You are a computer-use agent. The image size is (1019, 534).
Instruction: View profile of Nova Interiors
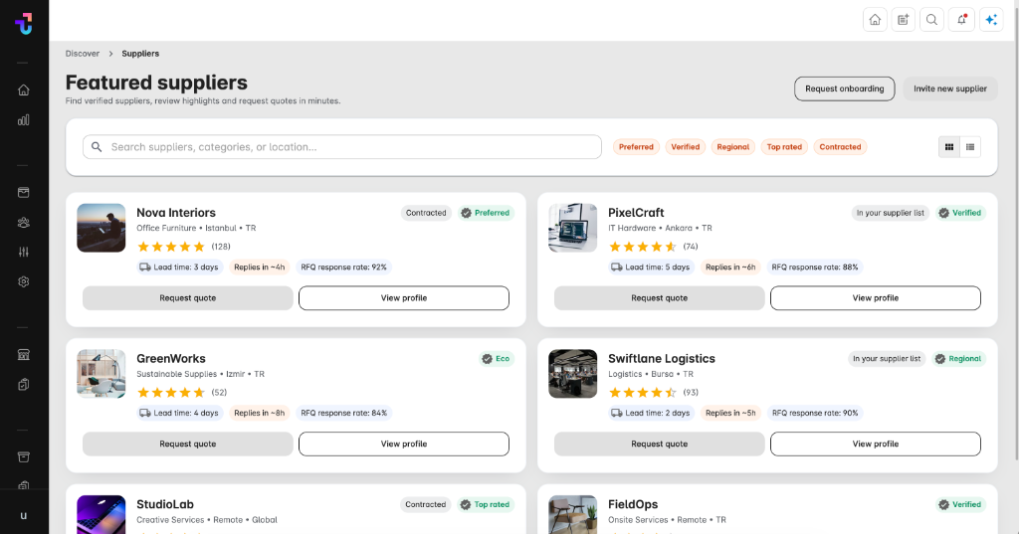[404, 298]
